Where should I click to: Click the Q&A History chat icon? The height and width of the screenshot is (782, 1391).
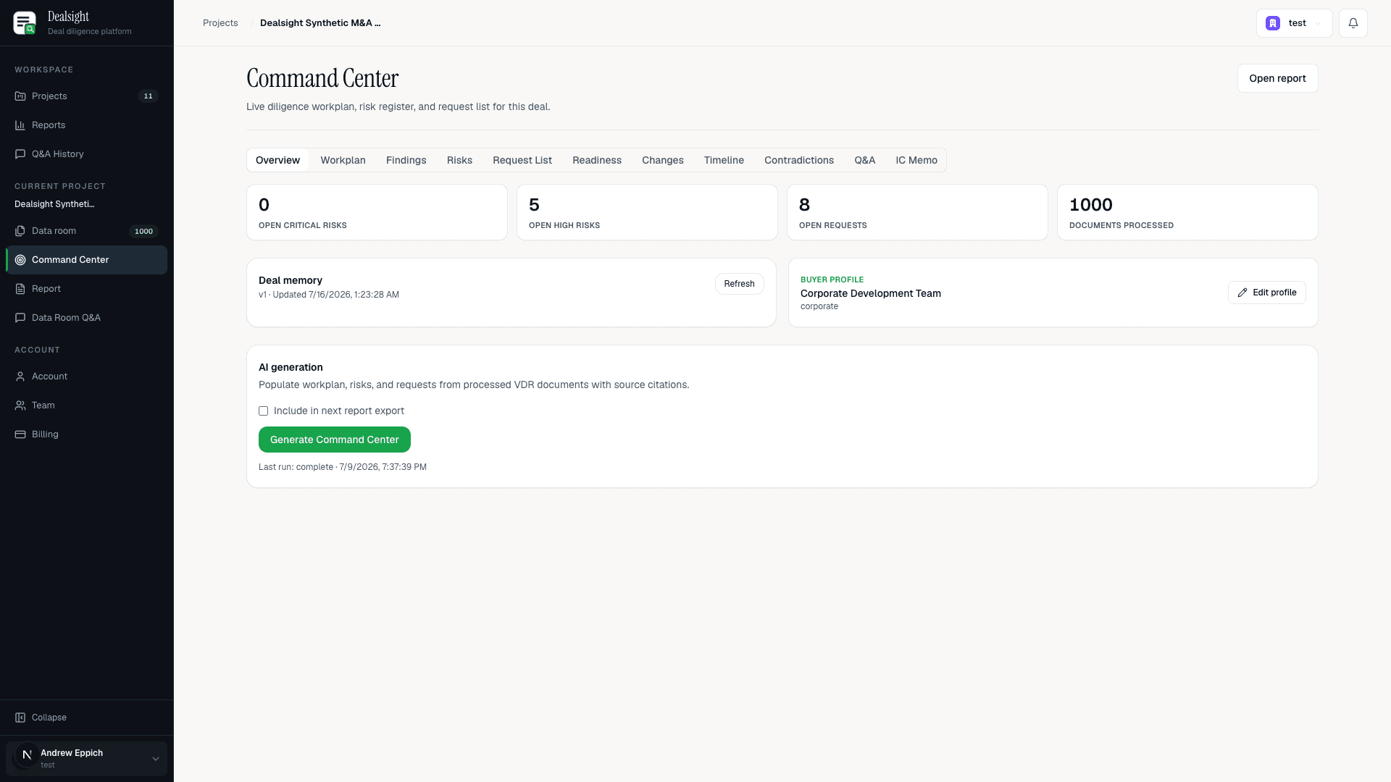click(20, 154)
